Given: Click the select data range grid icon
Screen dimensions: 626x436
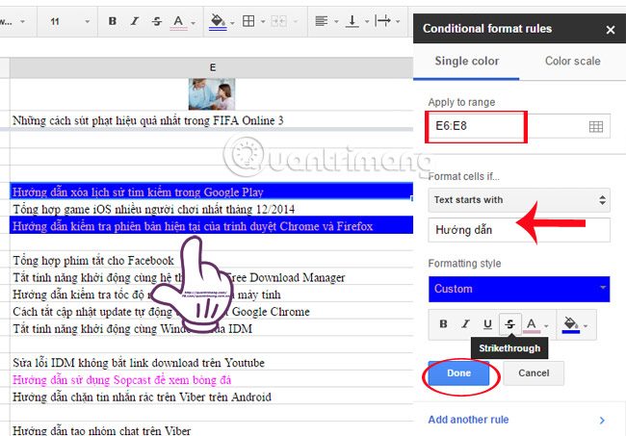Looking at the screenshot, I should [595, 127].
